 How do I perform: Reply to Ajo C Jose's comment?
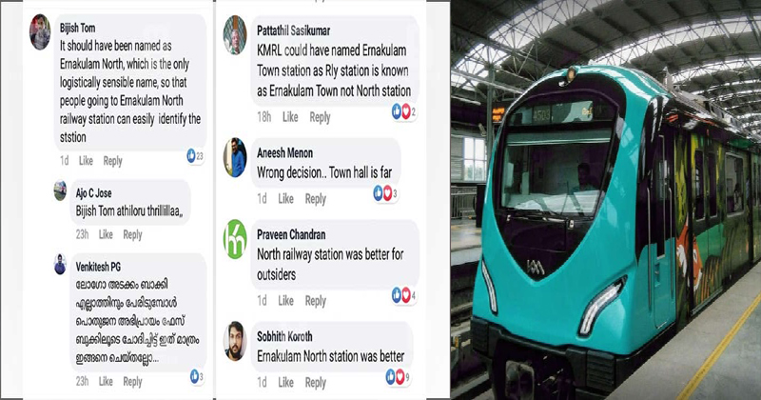point(132,234)
